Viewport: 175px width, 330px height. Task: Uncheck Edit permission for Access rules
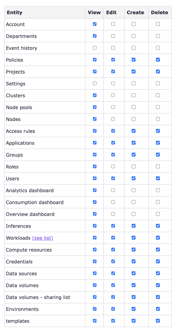tap(113, 131)
